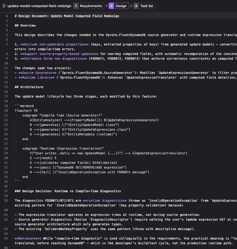Click the line about ValidateNotKeyProperty pattern
Screen dimensions: 237x249
point(105,229)
